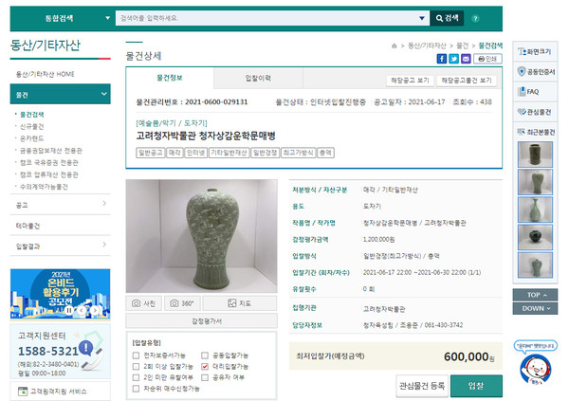Open 캠코 압류재산 전용관 in sidebar
569x401 pixels.
click(x=49, y=174)
